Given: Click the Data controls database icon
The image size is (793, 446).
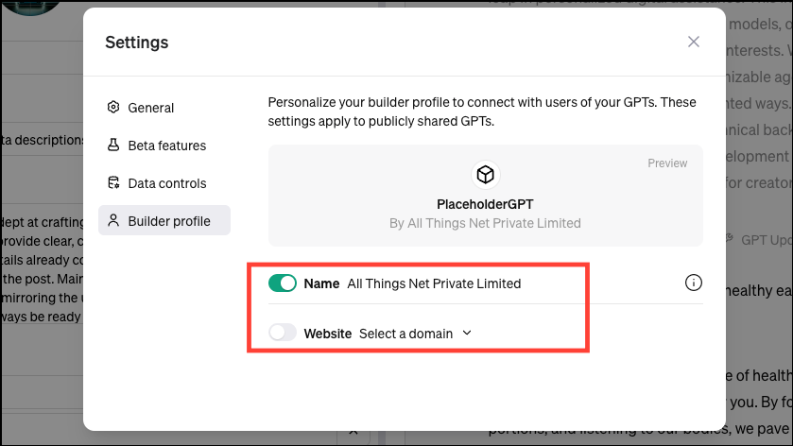Looking at the screenshot, I should (x=113, y=182).
